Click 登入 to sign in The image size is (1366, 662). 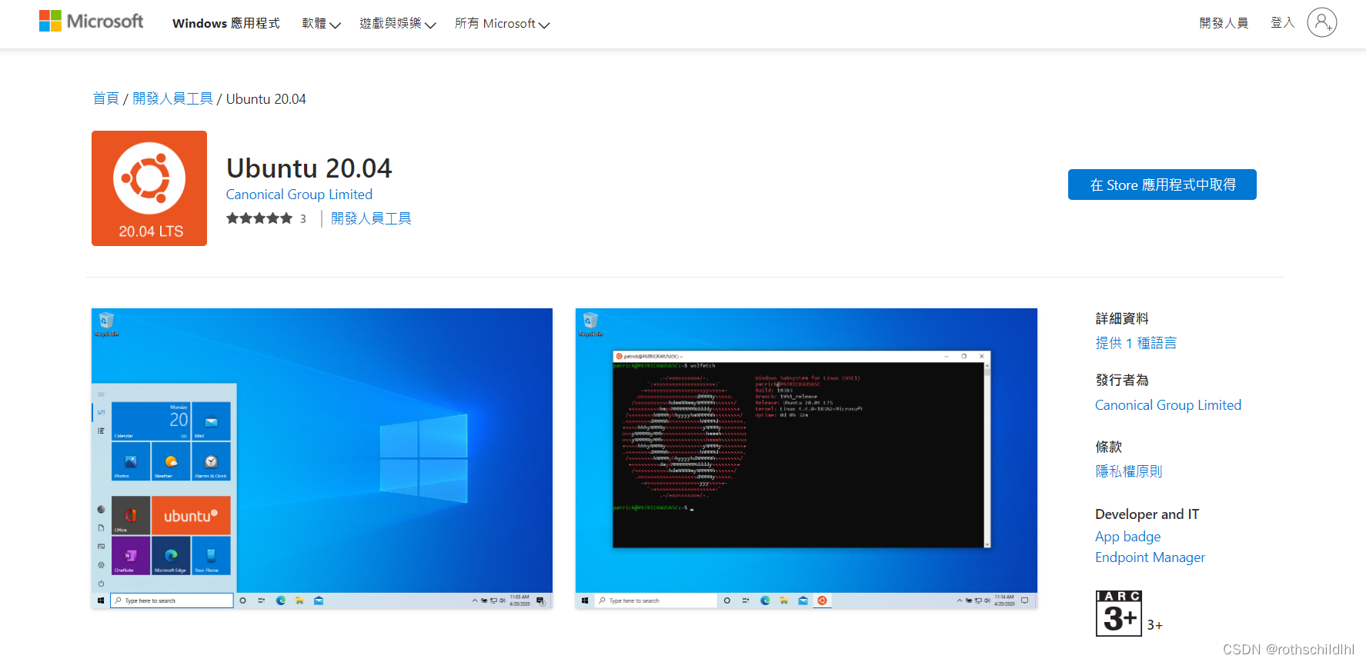click(x=1282, y=23)
